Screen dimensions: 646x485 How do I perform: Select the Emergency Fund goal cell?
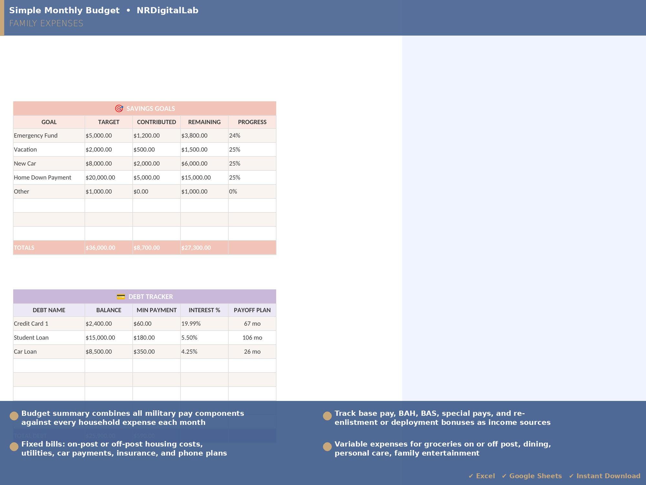coord(49,135)
